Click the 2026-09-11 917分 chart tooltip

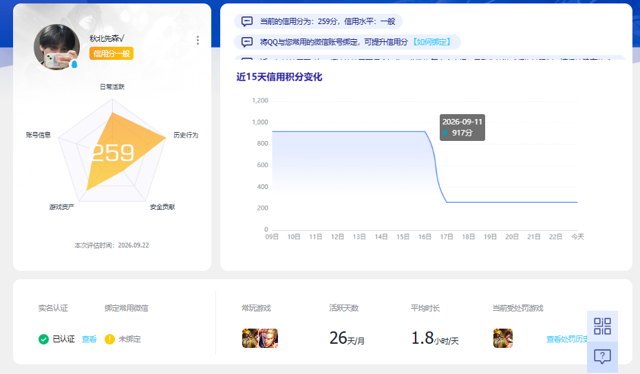pyautogui.click(x=462, y=127)
